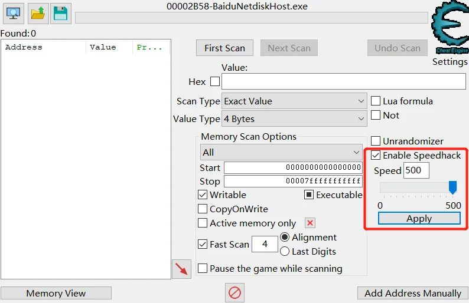469x303 pixels.
Task: Uncheck the Writable option
Action: tap(203, 195)
